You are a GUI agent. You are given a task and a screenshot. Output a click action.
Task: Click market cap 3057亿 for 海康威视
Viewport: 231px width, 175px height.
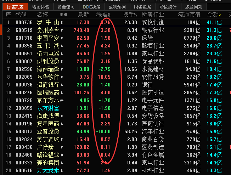pyautogui.click(x=192, y=116)
